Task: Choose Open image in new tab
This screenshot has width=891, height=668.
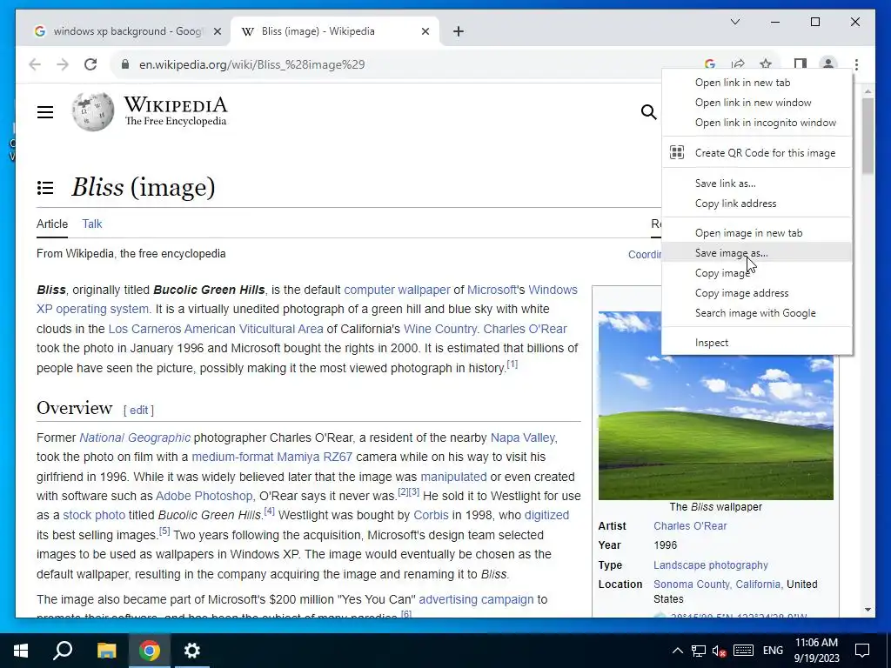Action: coord(757,233)
